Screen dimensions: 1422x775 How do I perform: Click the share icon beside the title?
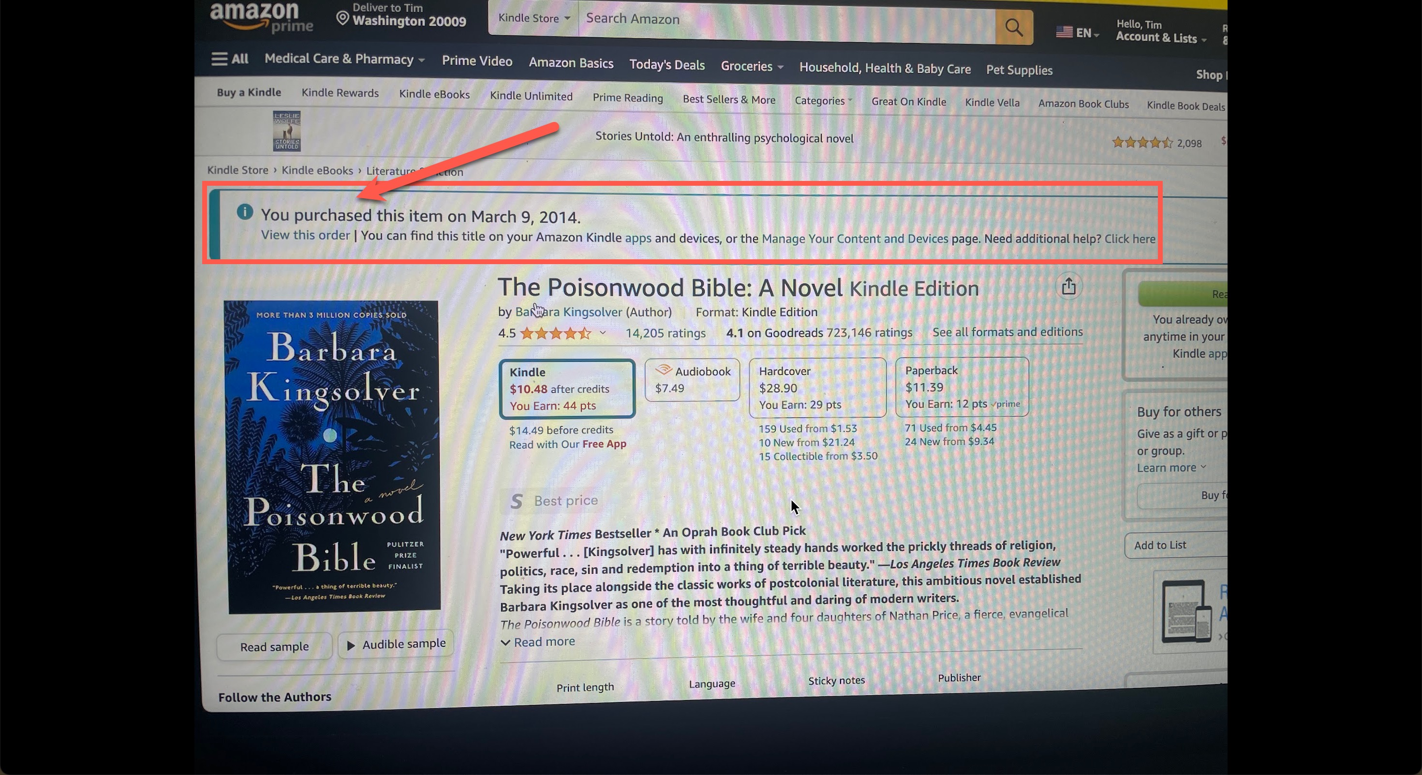coord(1069,286)
